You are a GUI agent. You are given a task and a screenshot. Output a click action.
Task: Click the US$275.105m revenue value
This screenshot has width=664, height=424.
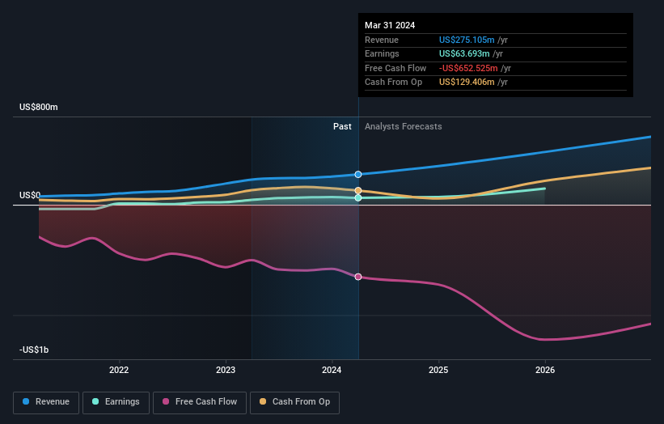[467, 40]
